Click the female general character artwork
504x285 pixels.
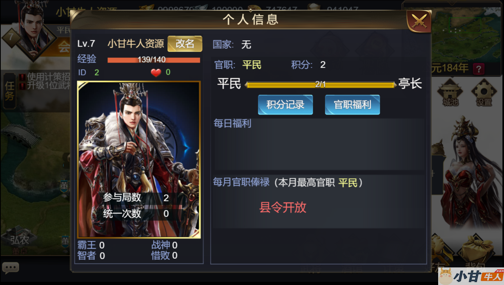pyautogui.click(x=466, y=172)
